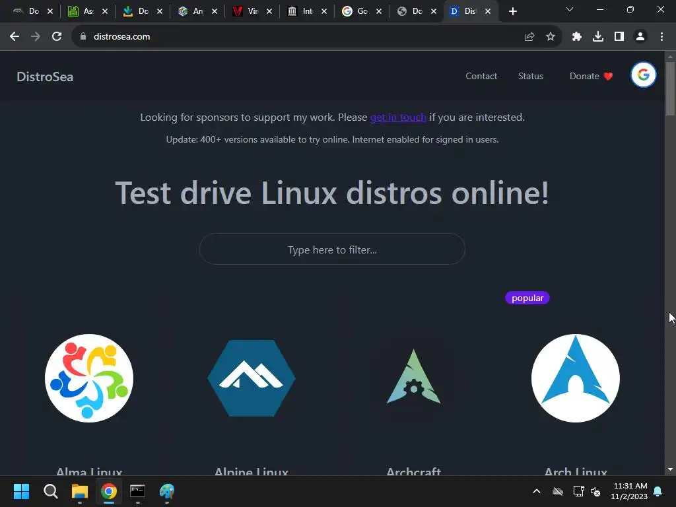Select the 'popular' badge on Arch Linux
This screenshot has width=676, height=507.
(x=527, y=298)
